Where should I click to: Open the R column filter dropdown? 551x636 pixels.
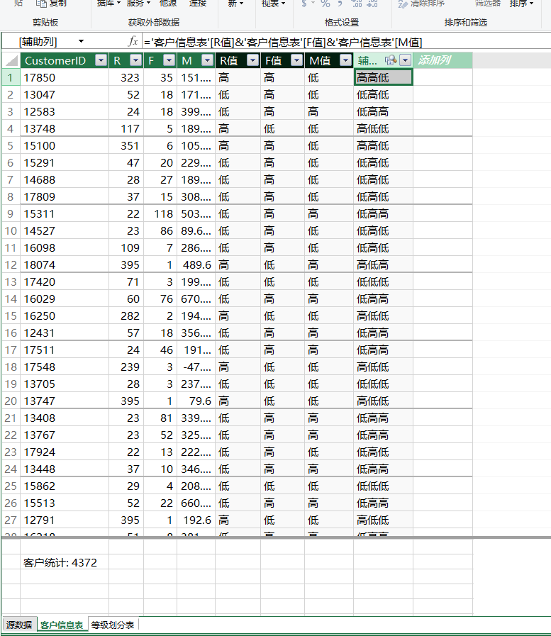click(x=136, y=60)
